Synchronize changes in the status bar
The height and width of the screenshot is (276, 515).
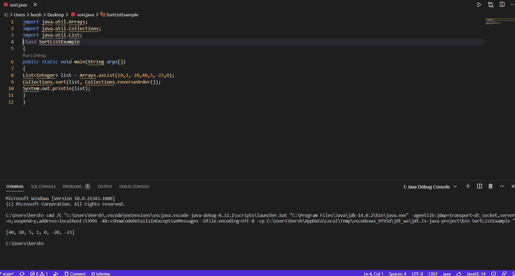click(22, 274)
